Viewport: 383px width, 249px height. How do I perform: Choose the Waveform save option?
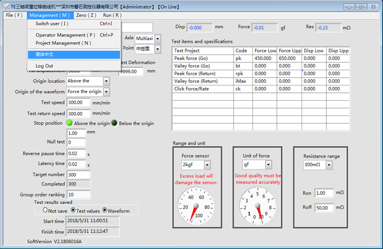point(104,210)
